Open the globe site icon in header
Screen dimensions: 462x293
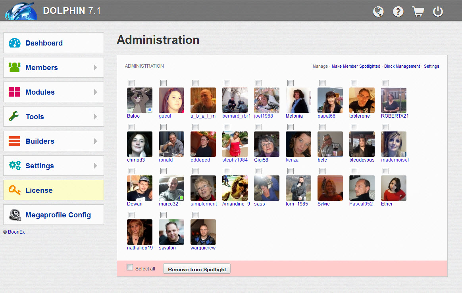[x=378, y=12]
